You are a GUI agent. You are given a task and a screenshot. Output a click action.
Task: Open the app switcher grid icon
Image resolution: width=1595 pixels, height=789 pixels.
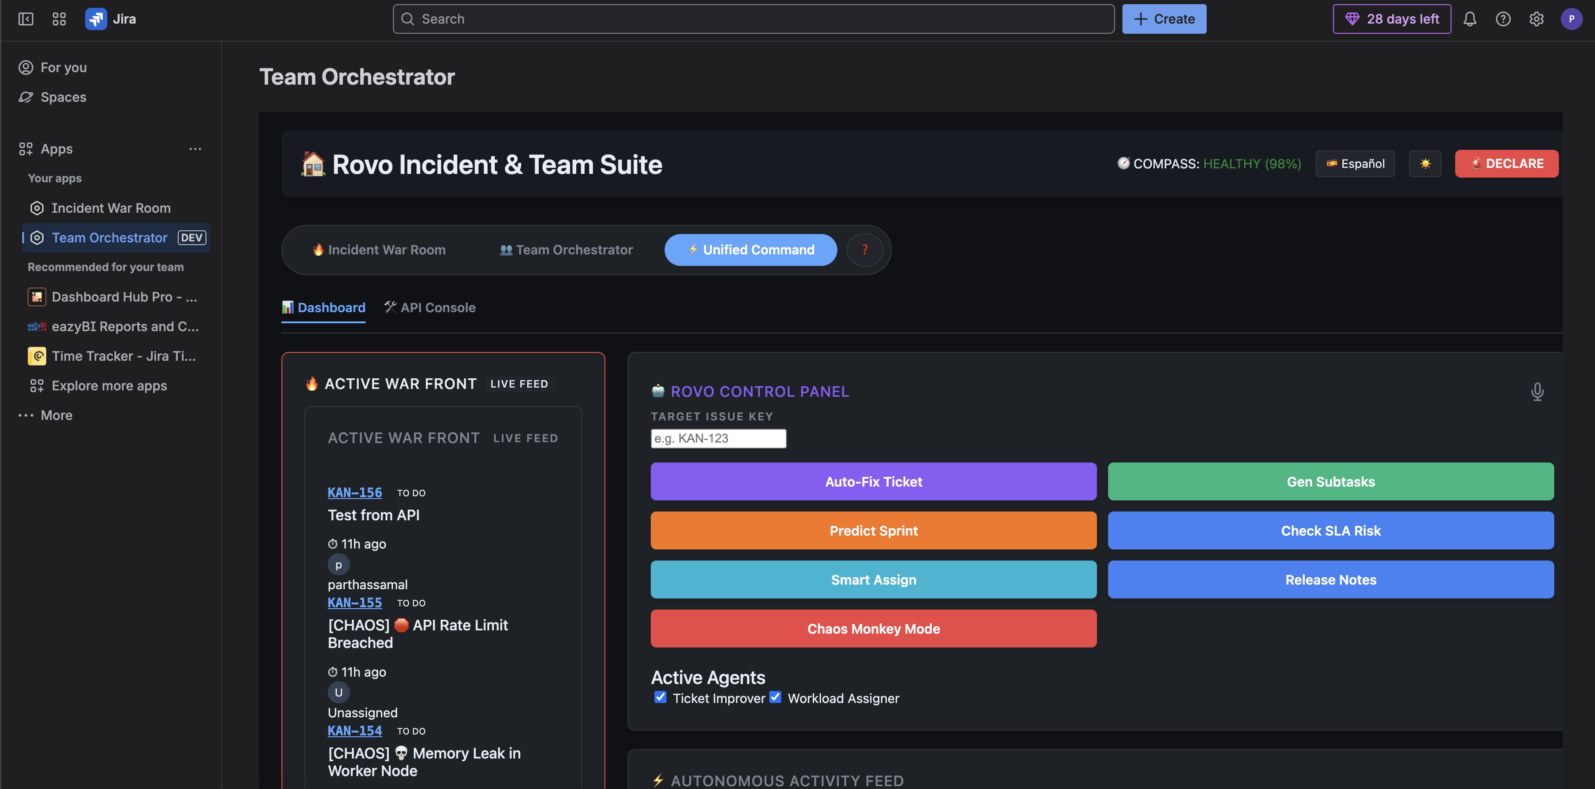point(59,19)
